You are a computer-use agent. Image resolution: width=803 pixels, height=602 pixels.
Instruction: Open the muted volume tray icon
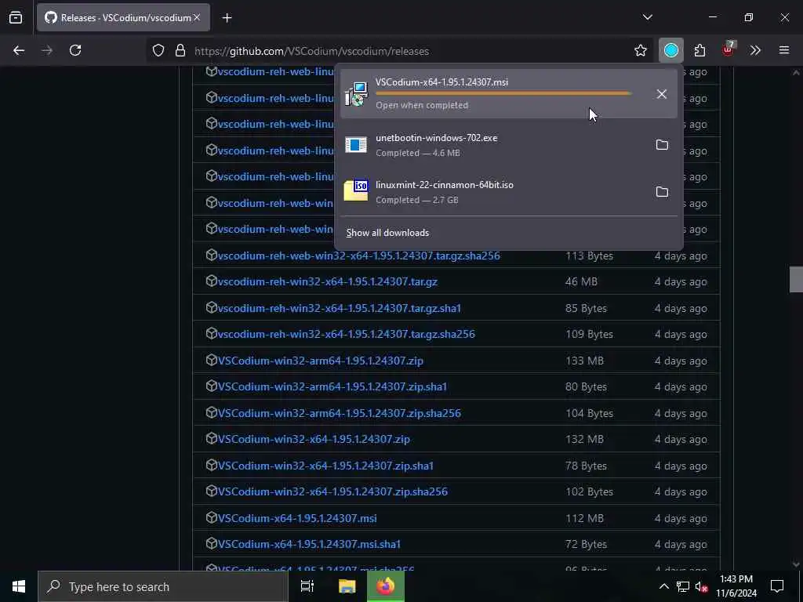tap(701, 586)
